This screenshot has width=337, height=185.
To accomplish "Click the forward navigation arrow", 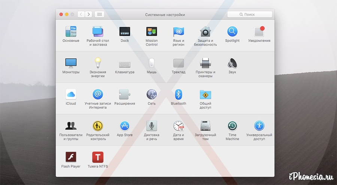I will 88,14.
